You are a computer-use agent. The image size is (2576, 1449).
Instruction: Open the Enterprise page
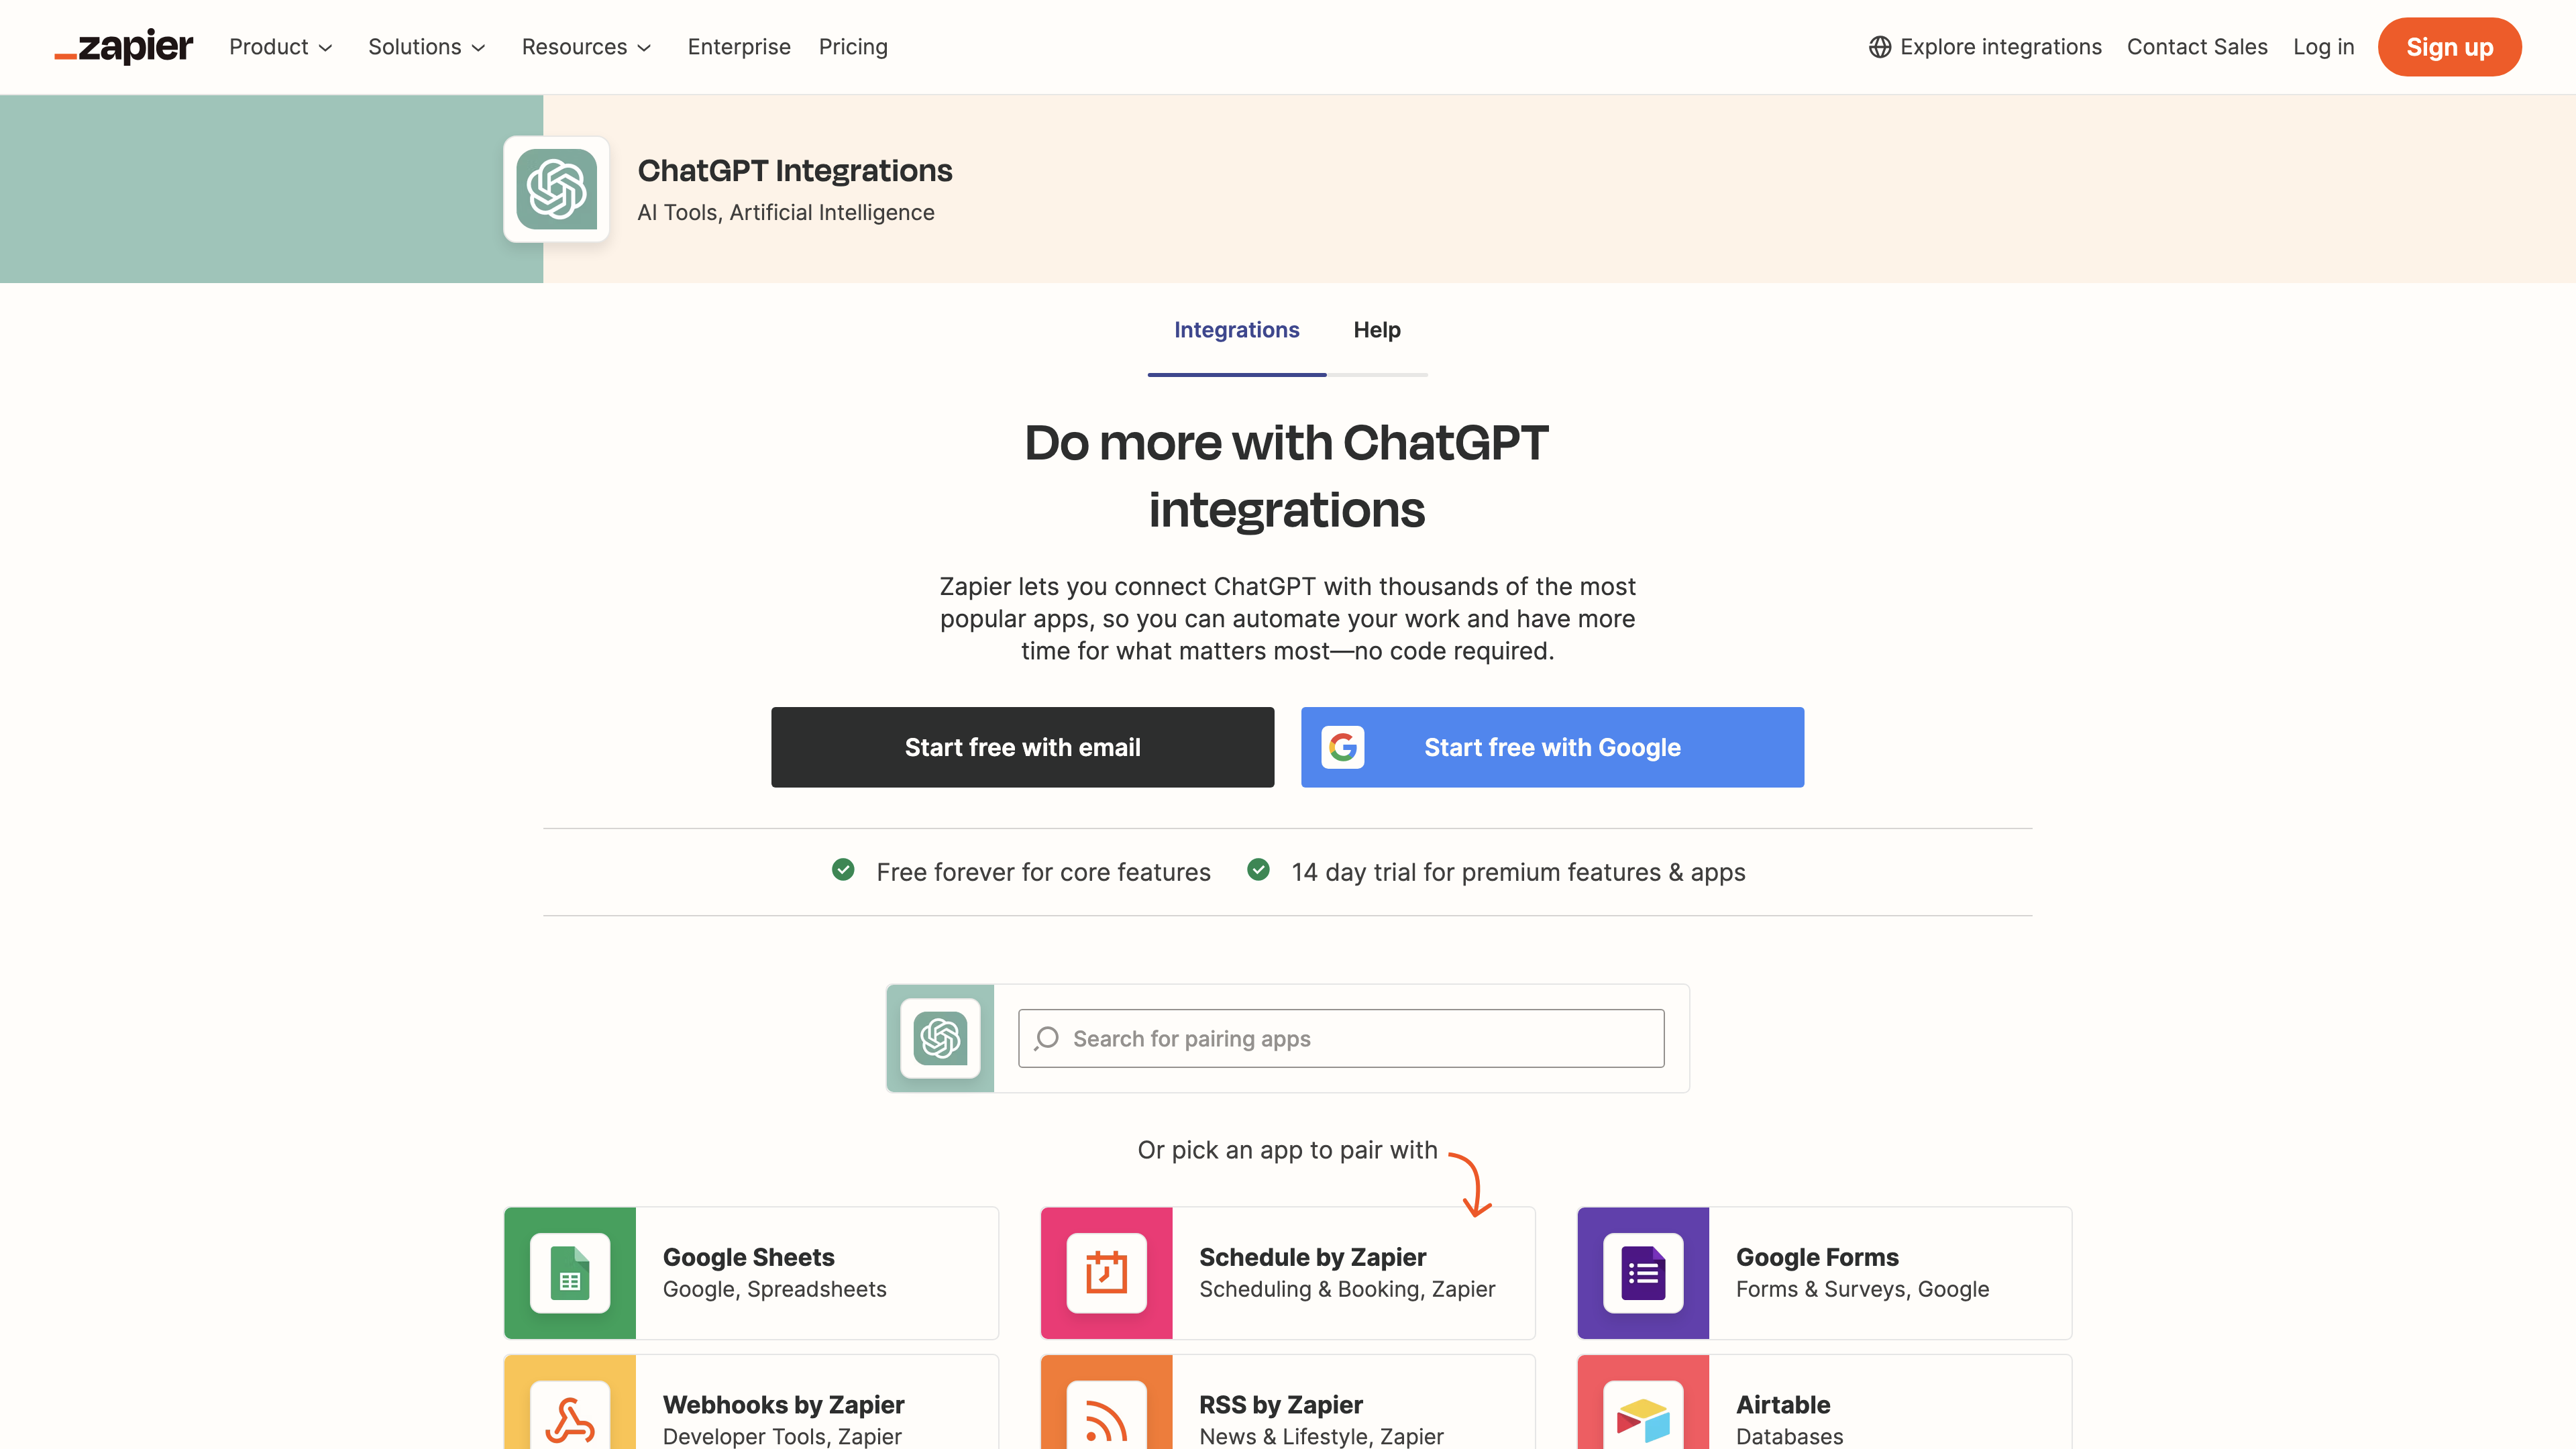[739, 47]
